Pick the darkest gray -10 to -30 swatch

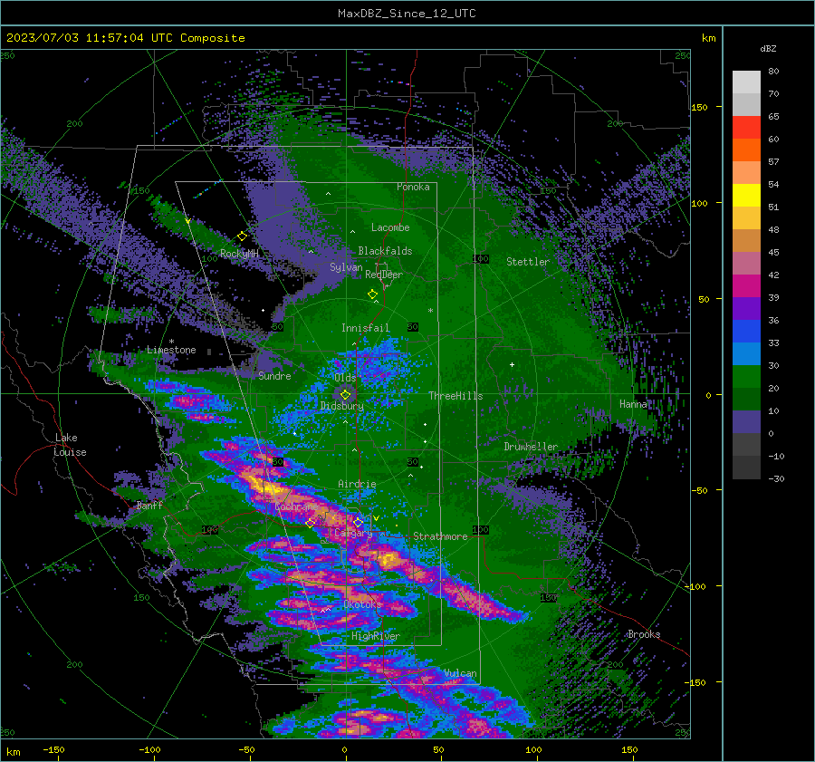[x=746, y=468]
